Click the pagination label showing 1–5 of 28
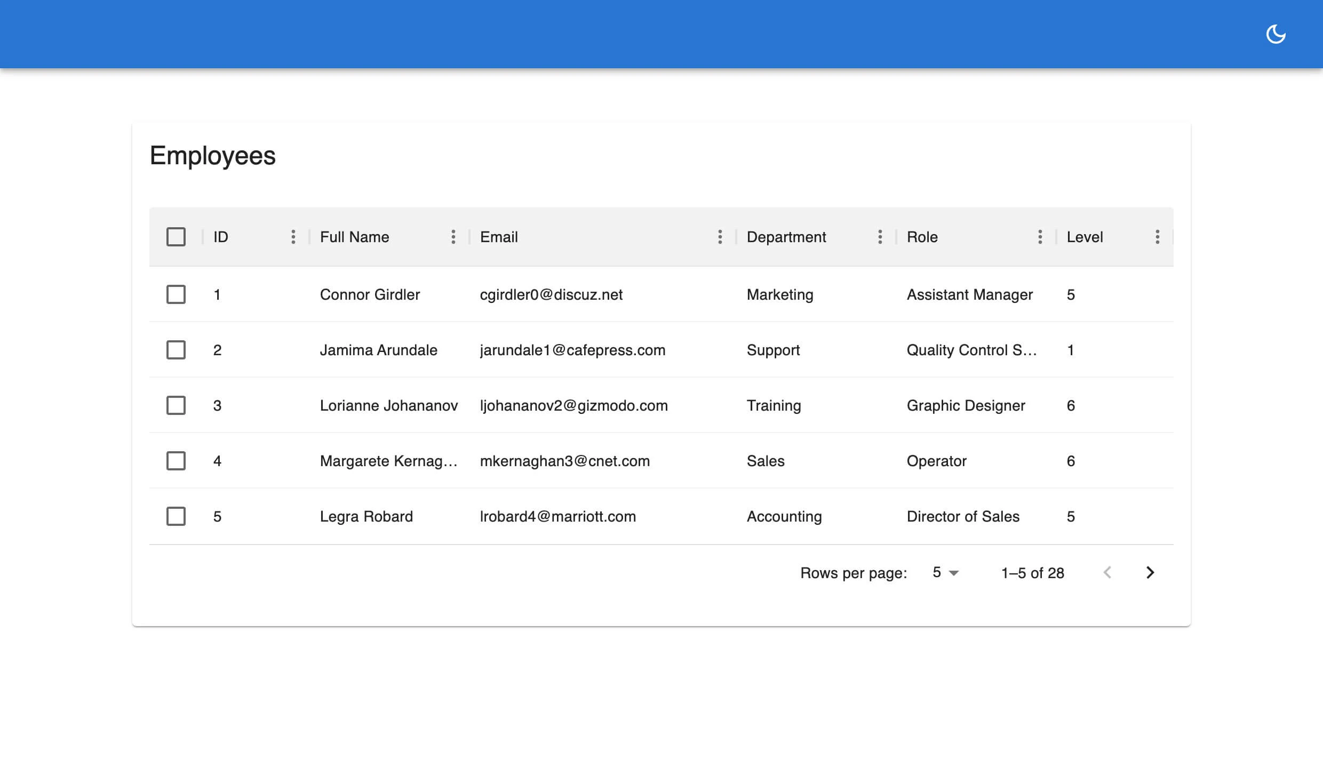Viewport: 1323px width, 768px height. coord(1032,572)
